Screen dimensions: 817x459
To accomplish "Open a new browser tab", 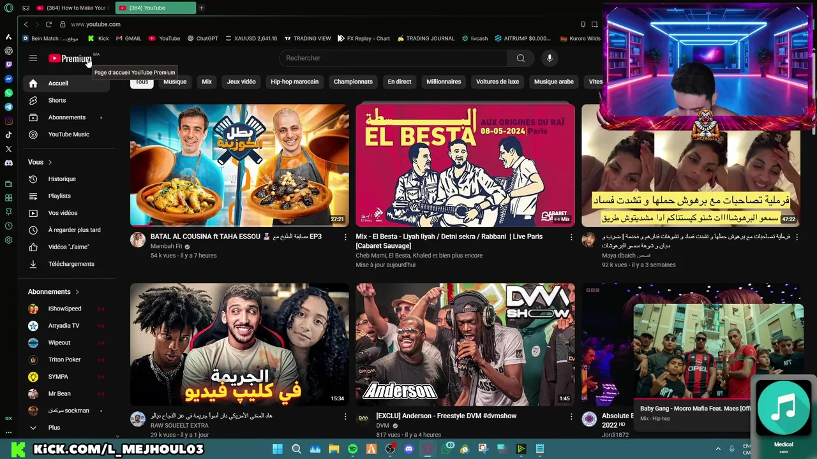I will (201, 8).
